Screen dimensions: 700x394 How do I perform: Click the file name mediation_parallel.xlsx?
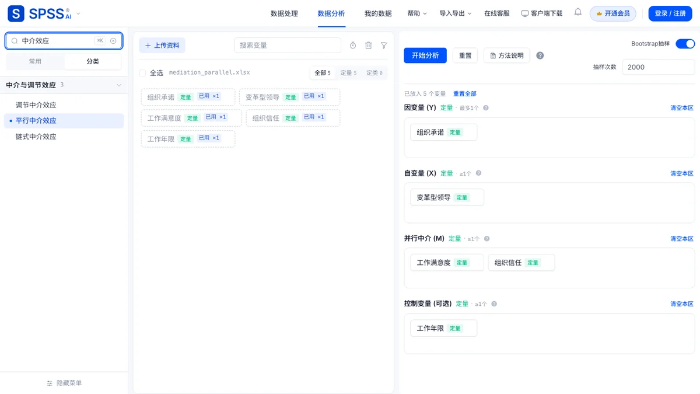pyautogui.click(x=209, y=73)
